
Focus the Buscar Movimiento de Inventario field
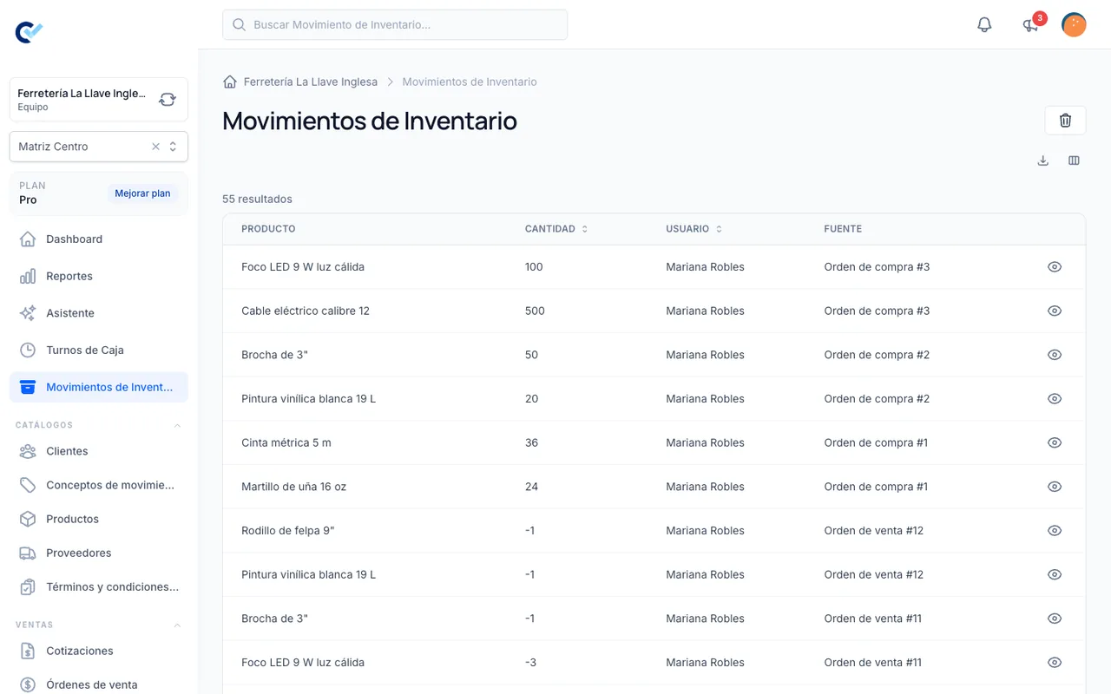point(395,25)
